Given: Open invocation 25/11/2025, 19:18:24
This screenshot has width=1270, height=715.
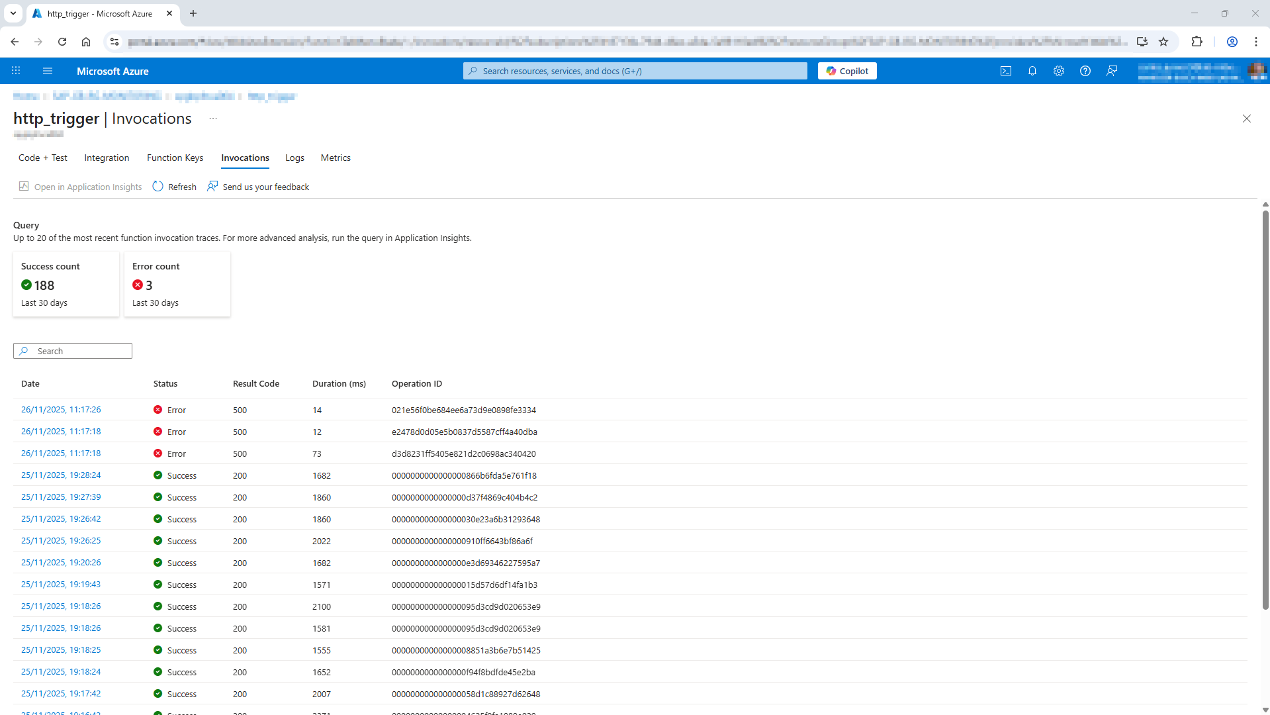Looking at the screenshot, I should coord(61,672).
